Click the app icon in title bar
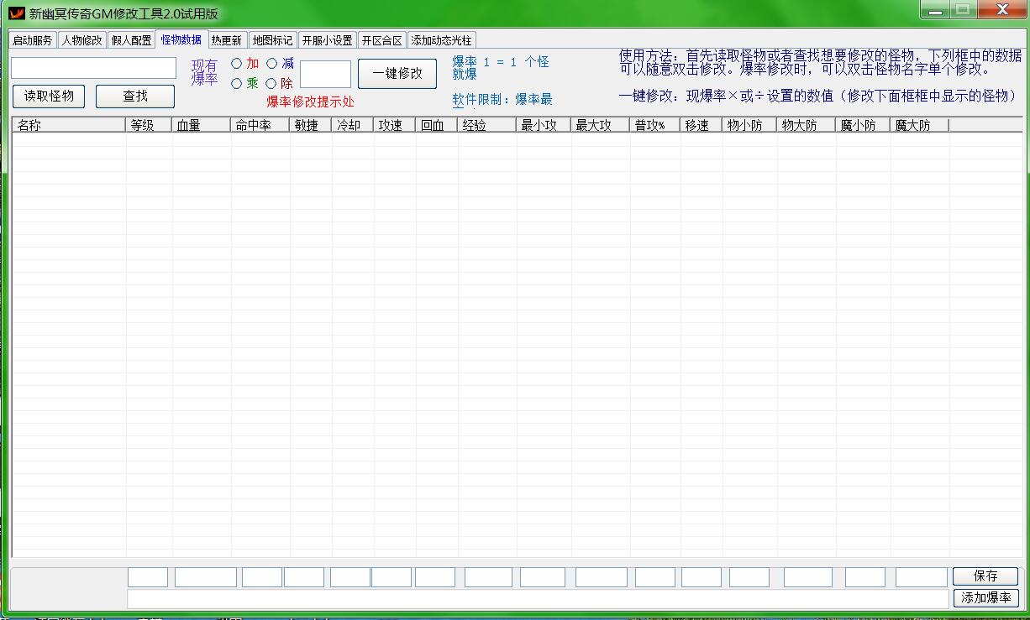The width and height of the screenshot is (1030, 620). [16, 13]
